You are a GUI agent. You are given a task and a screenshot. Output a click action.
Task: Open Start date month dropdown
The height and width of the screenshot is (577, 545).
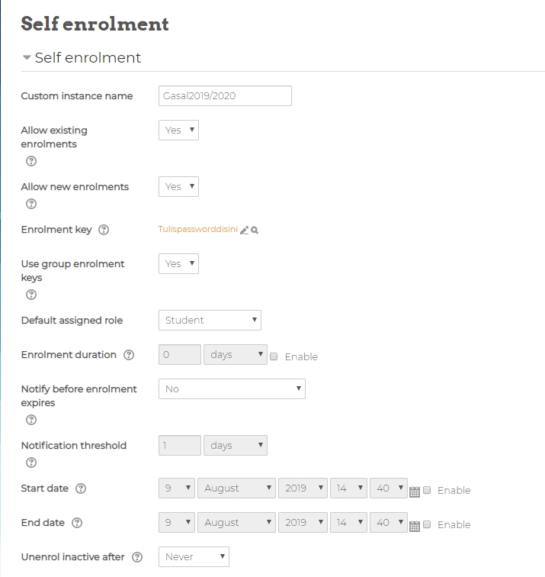(x=236, y=488)
